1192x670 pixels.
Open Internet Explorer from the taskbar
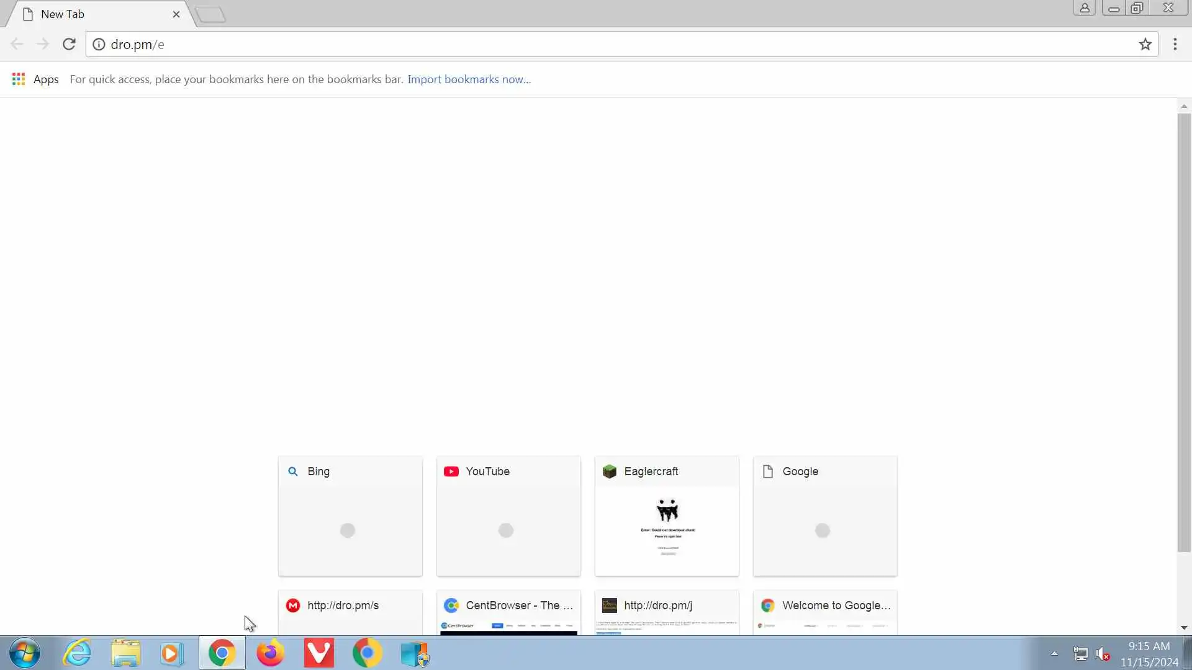(x=78, y=653)
